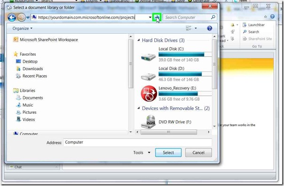Open the Pictures library
This screenshot has width=284, height=186.
[26, 112]
